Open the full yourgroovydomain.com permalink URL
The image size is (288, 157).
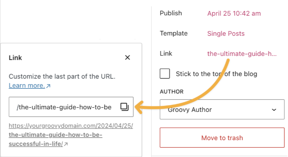click(x=71, y=135)
